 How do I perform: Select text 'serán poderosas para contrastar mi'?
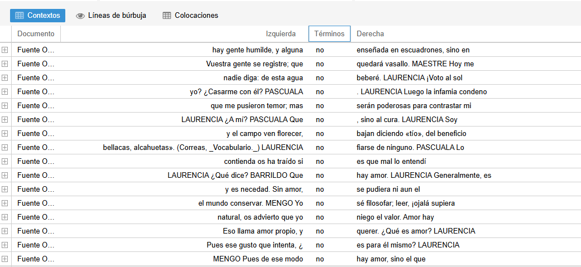414,106
